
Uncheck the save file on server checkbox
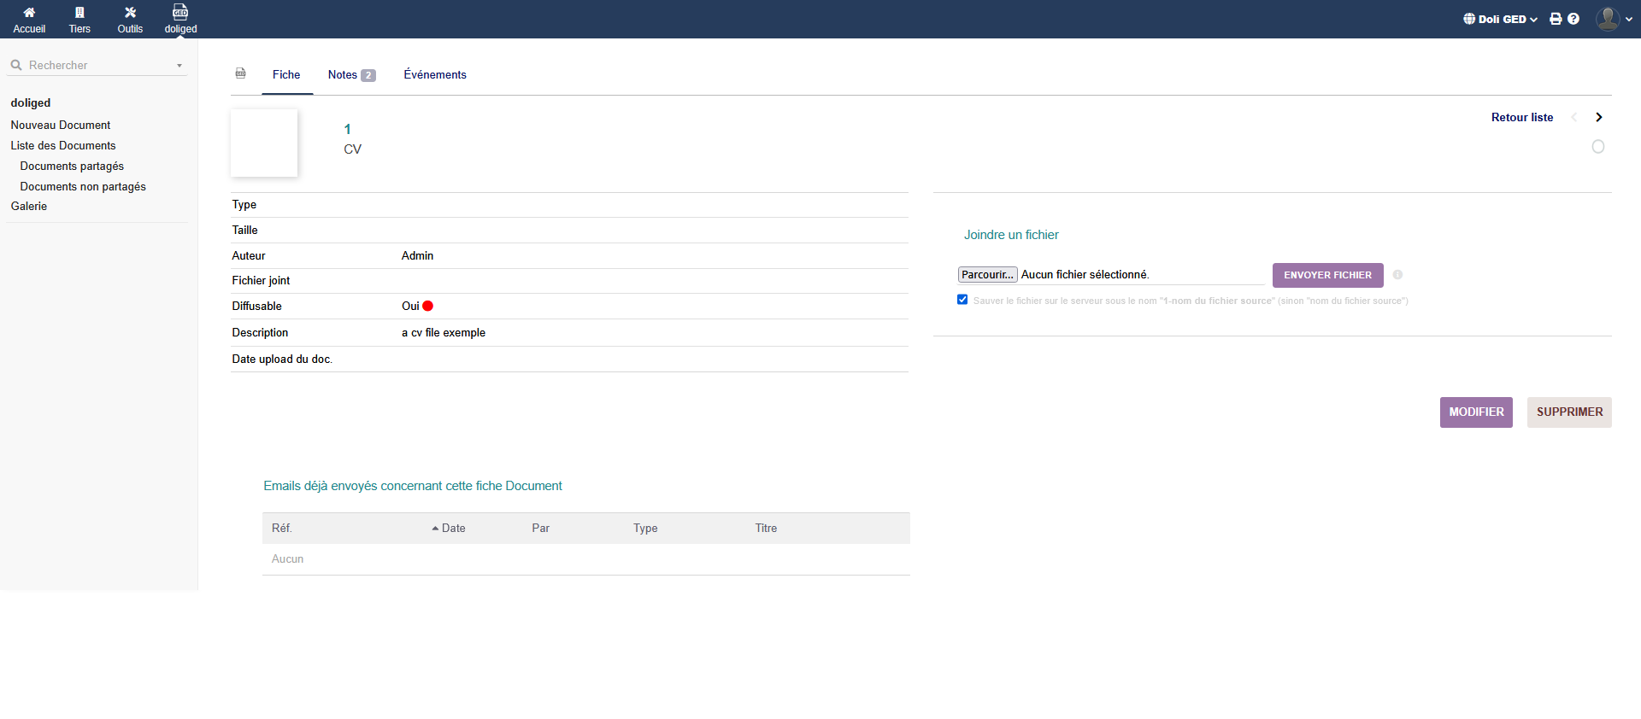[962, 300]
